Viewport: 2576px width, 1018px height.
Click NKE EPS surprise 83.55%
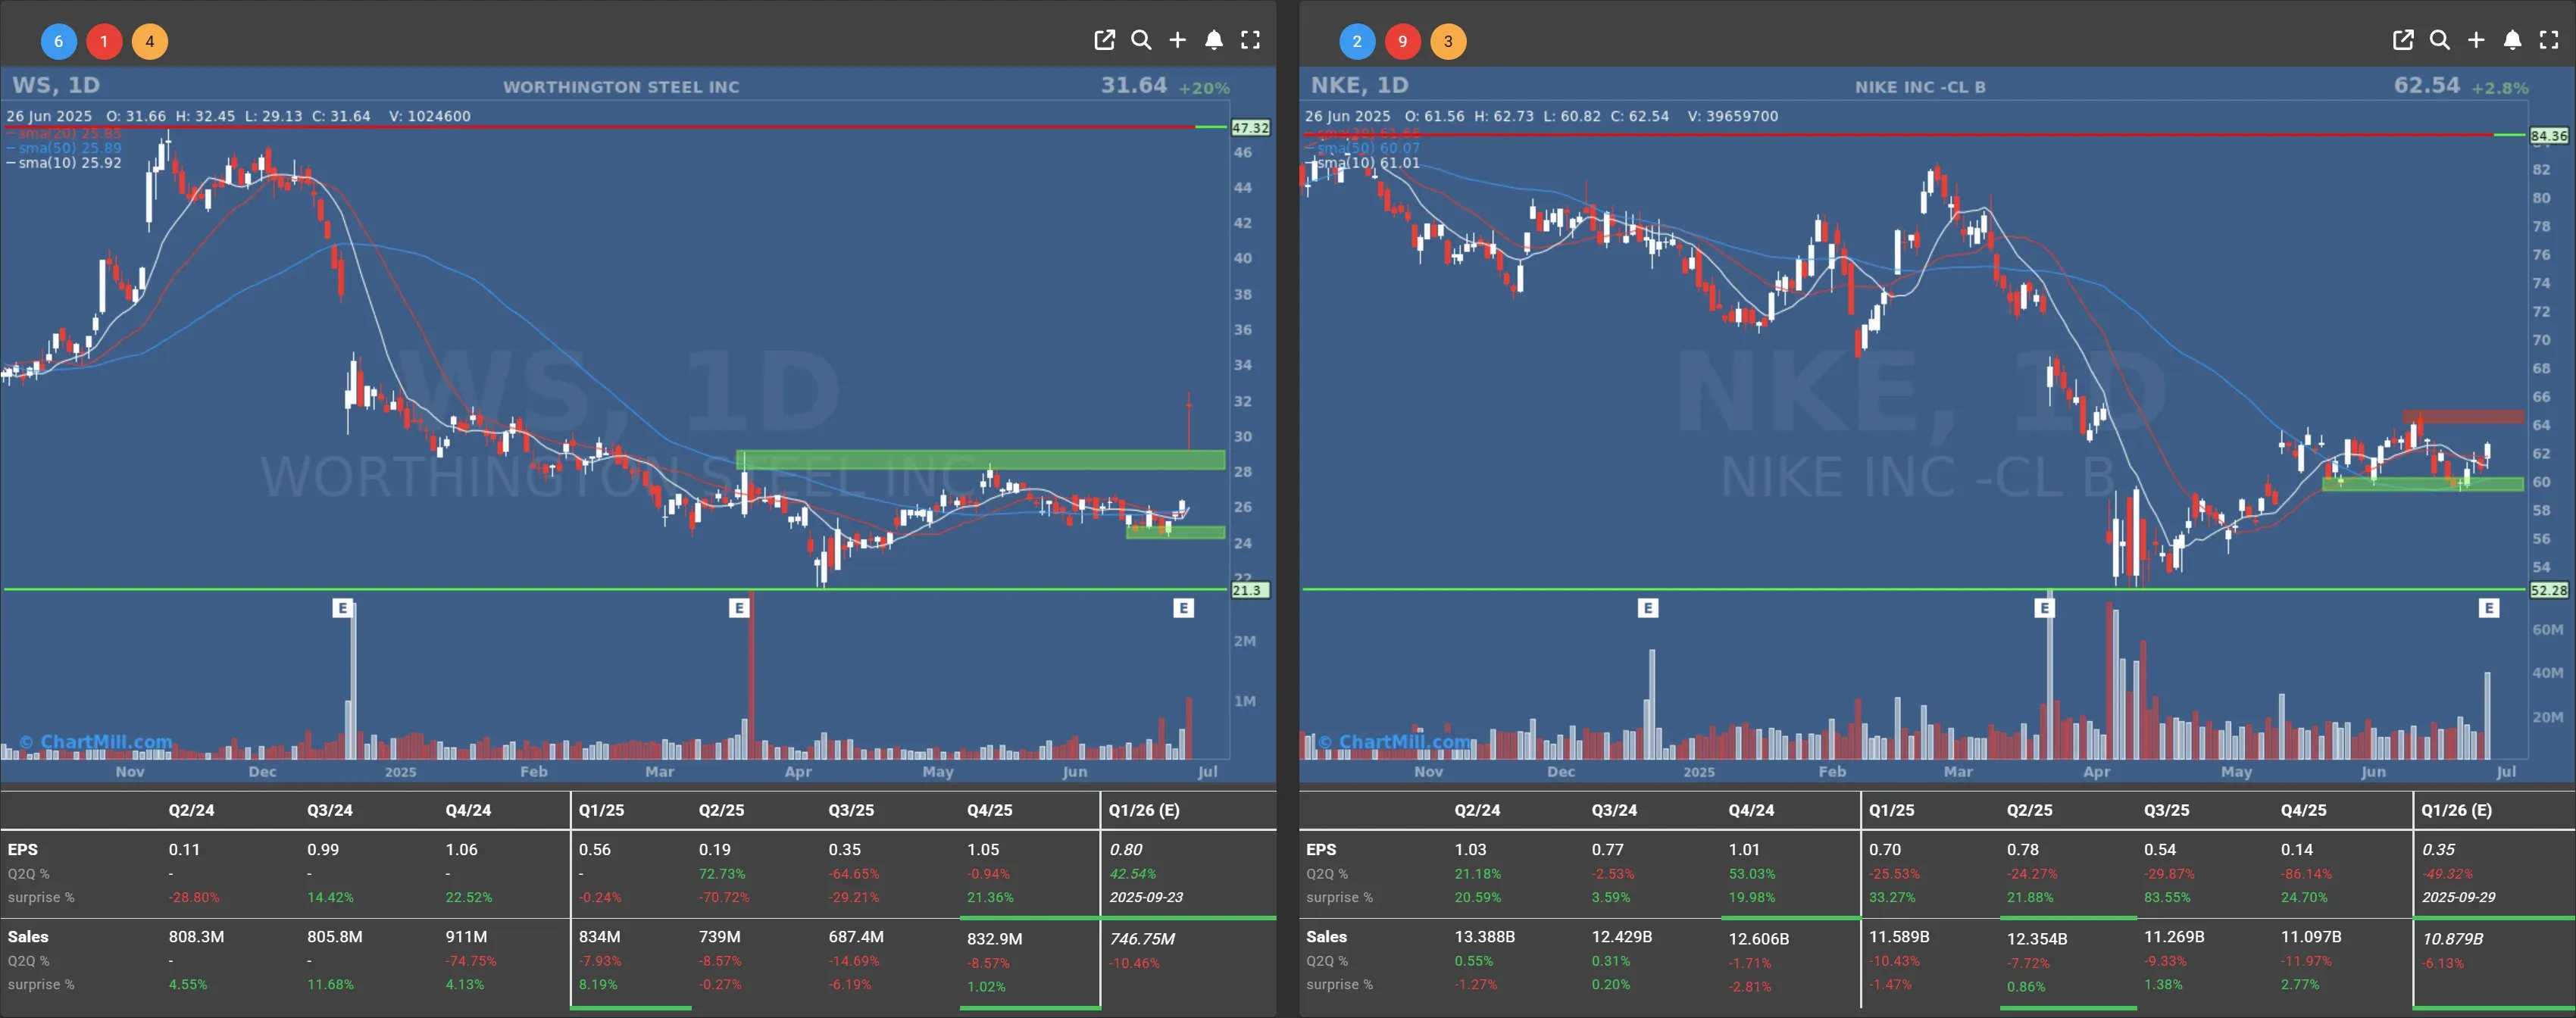(x=2167, y=897)
